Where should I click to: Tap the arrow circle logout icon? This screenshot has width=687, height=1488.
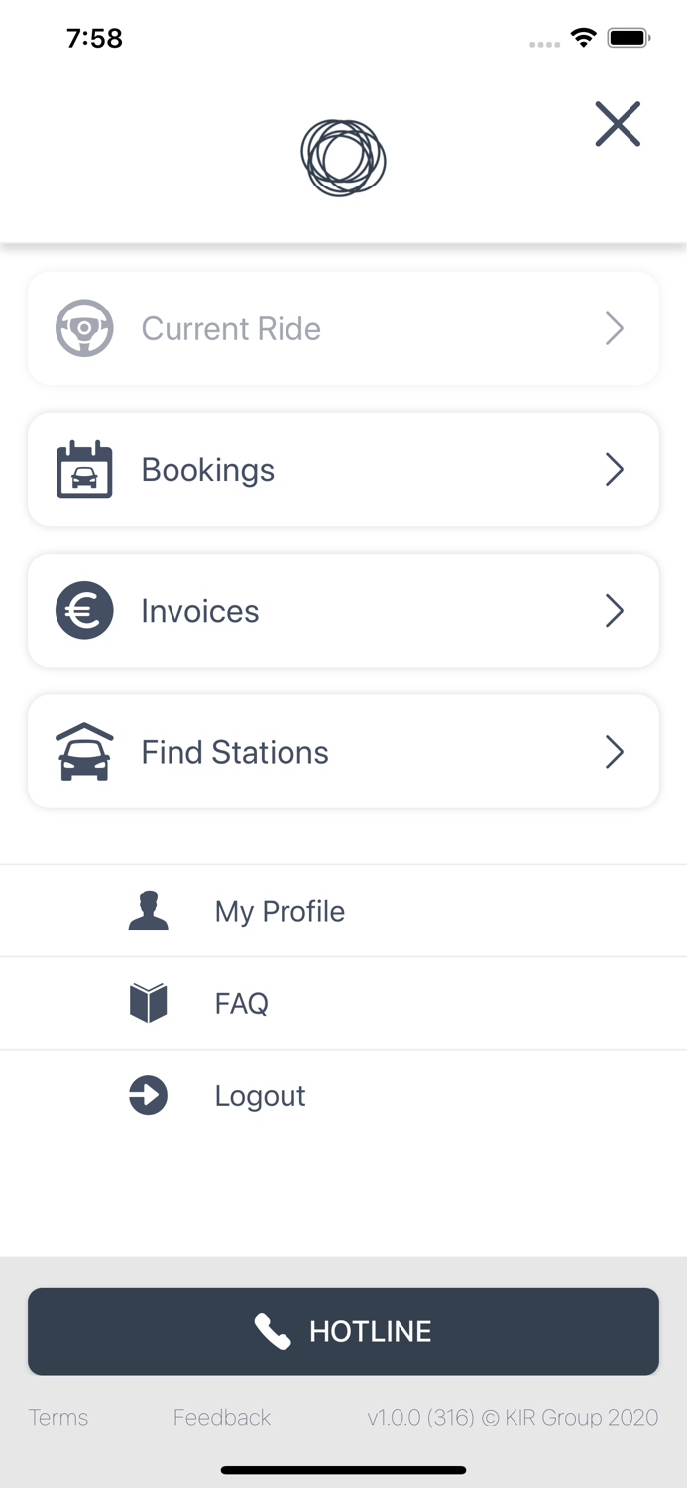coord(149,1095)
